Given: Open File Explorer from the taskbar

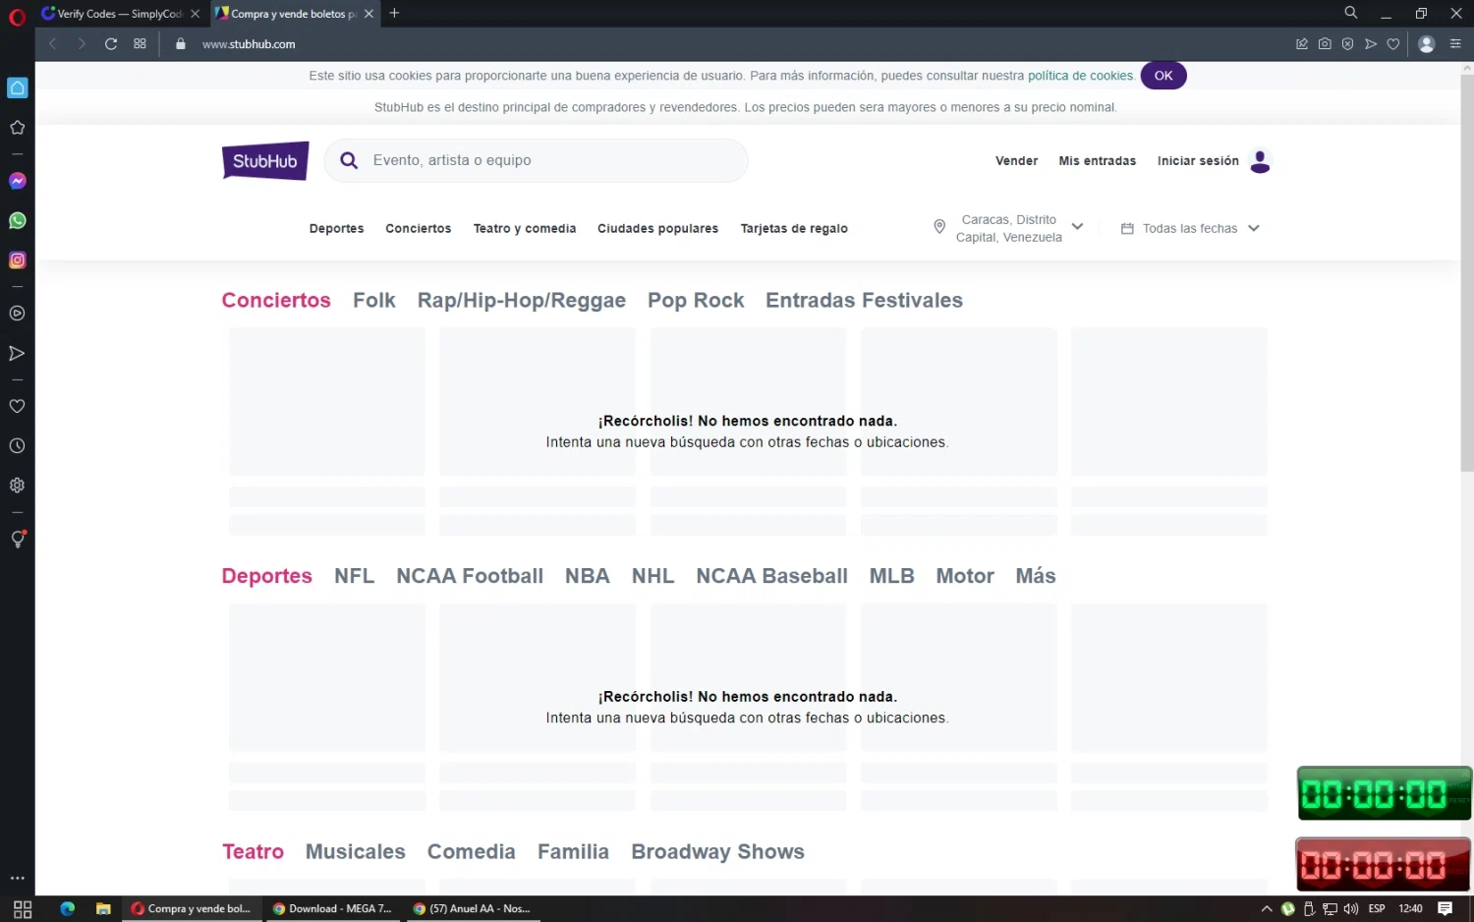Looking at the screenshot, I should (x=103, y=908).
